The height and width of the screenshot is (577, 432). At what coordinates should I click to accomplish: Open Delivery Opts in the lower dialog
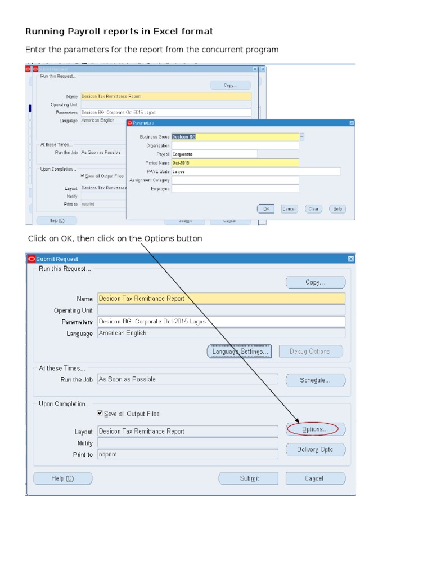point(316,450)
